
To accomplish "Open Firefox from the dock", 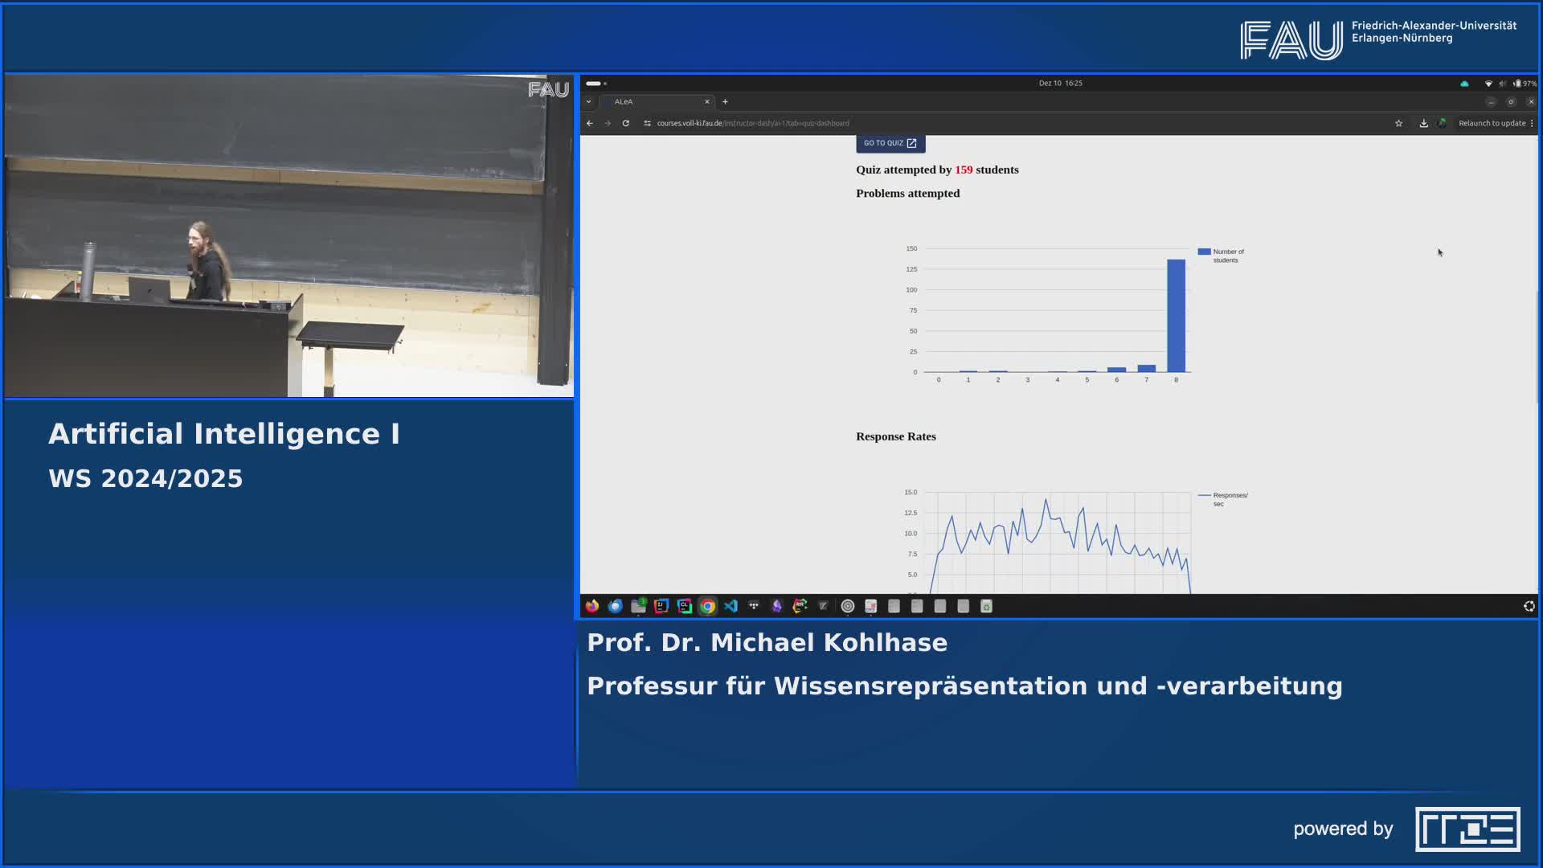I will (592, 607).
